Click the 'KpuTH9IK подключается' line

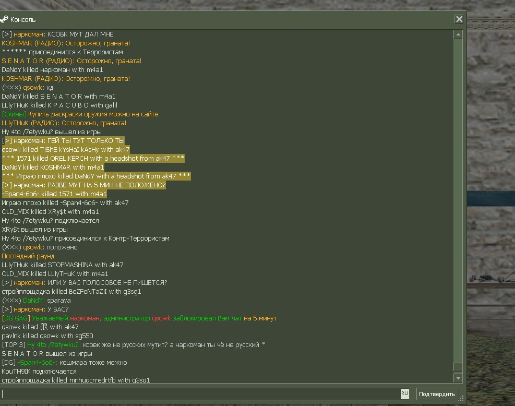(39, 372)
